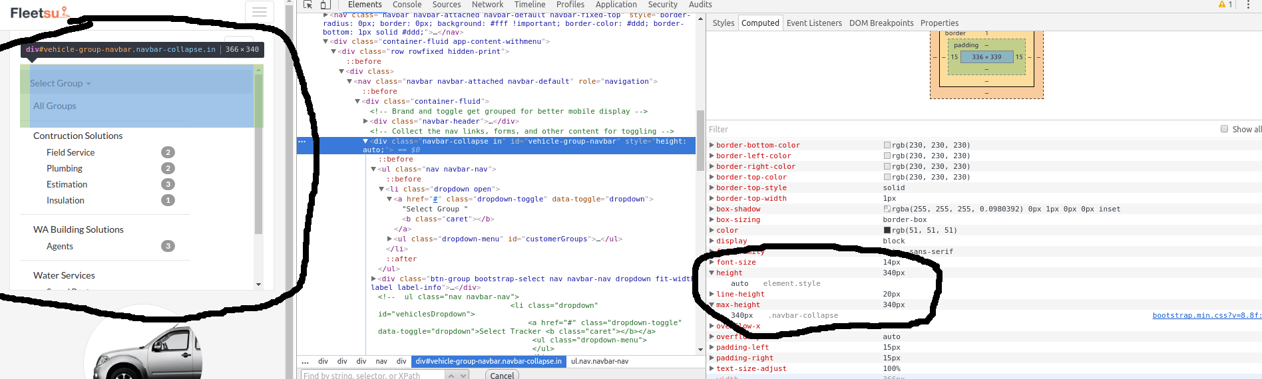1262x379 pixels.
Task: Choose the Insulation group
Action: pos(65,200)
